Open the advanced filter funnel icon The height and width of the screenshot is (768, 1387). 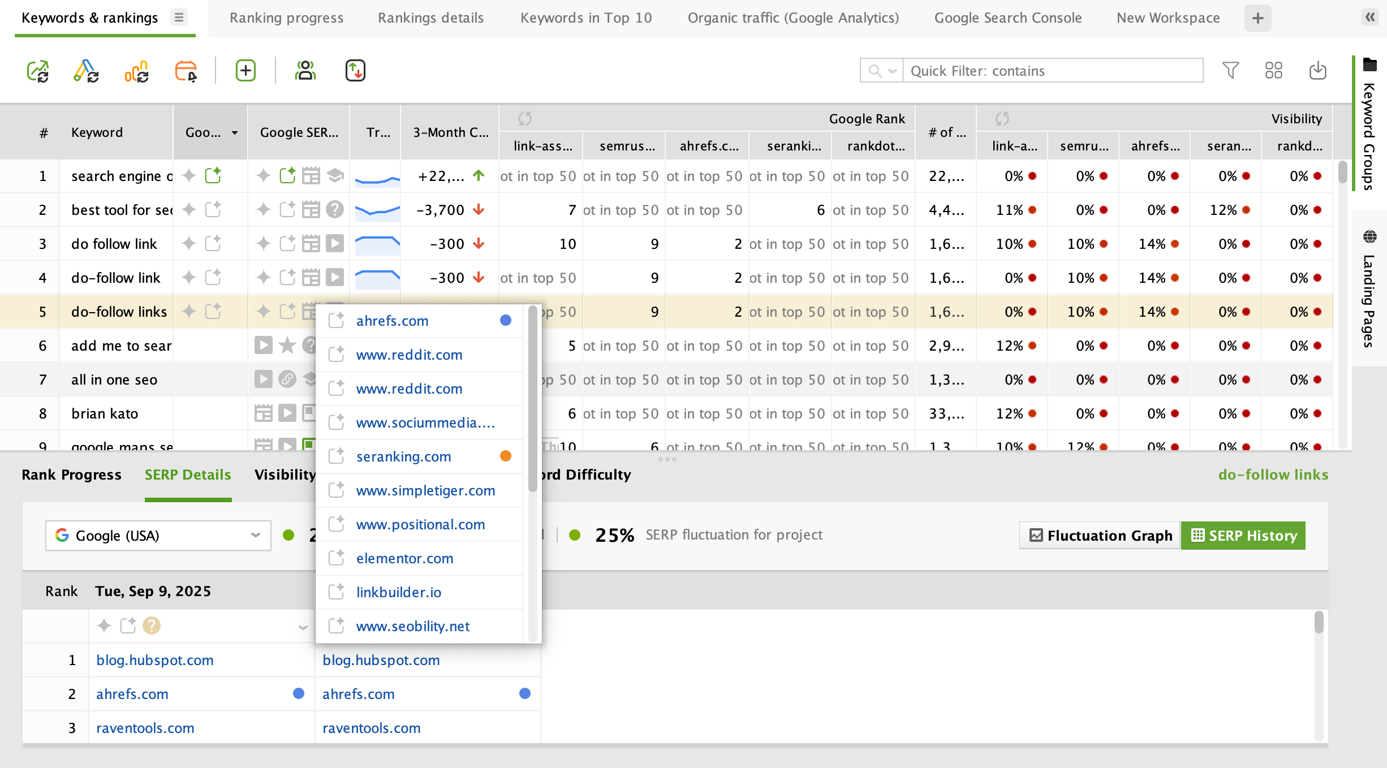[x=1230, y=71]
